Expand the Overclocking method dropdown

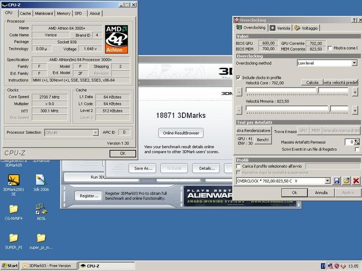pyautogui.click(x=354, y=63)
